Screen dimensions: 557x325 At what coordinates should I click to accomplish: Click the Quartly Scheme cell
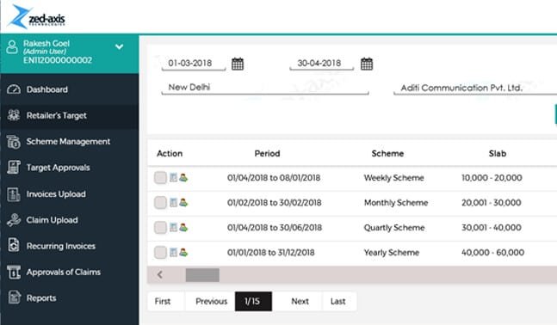(x=394, y=228)
